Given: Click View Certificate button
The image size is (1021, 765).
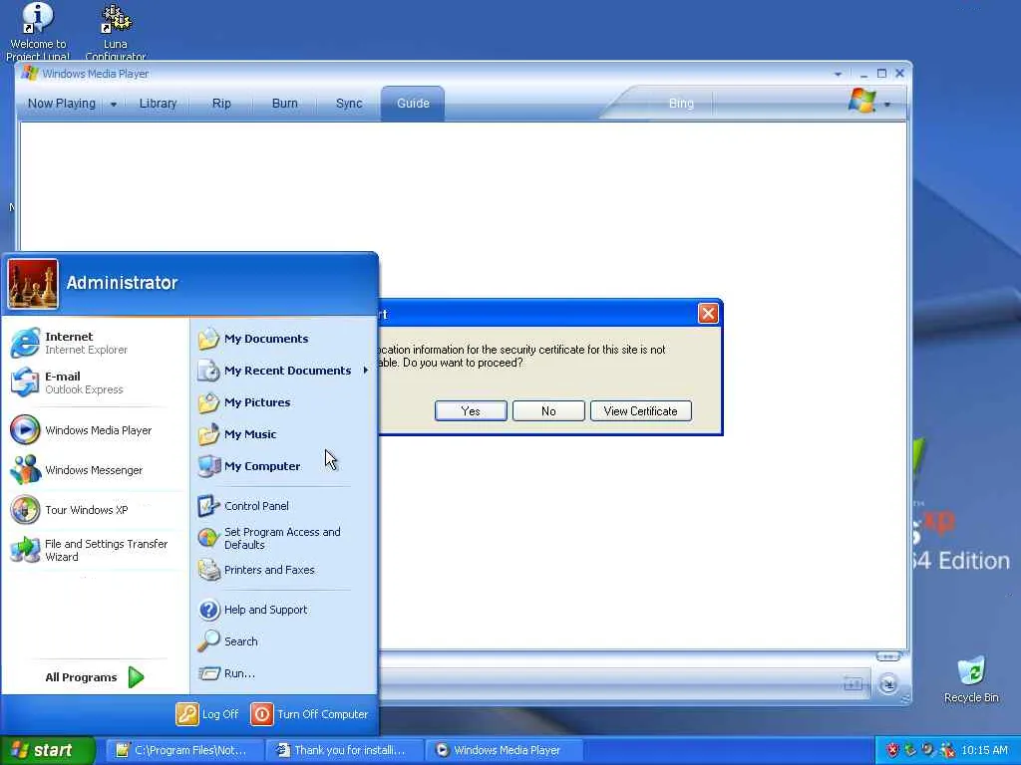Looking at the screenshot, I should tap(641, 411).
